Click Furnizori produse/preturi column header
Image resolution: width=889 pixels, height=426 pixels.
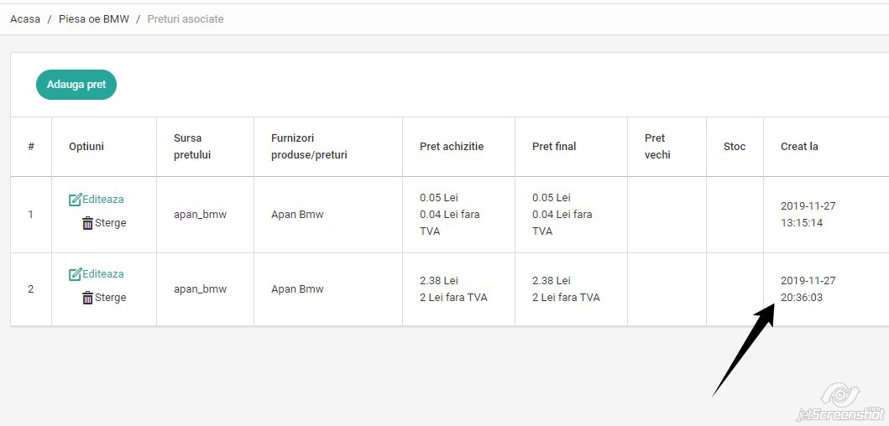point(309,147)
